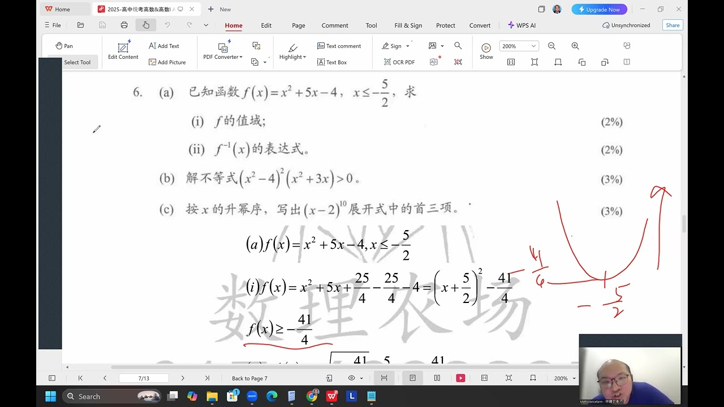Open the search magnifier in ribbon
724x407 pixels.
point(458,46)
